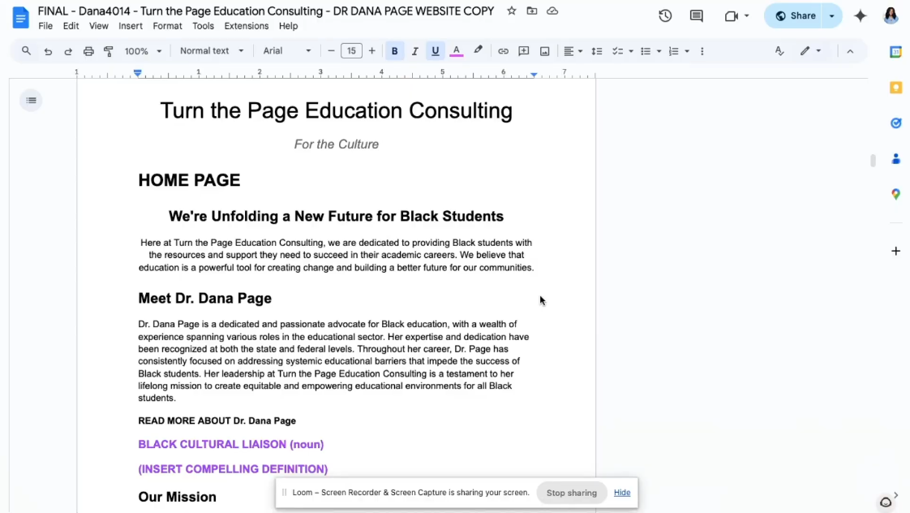The image size is (910, 513).
Task: Search the menus magnifier icon
Action: [26, 51]
